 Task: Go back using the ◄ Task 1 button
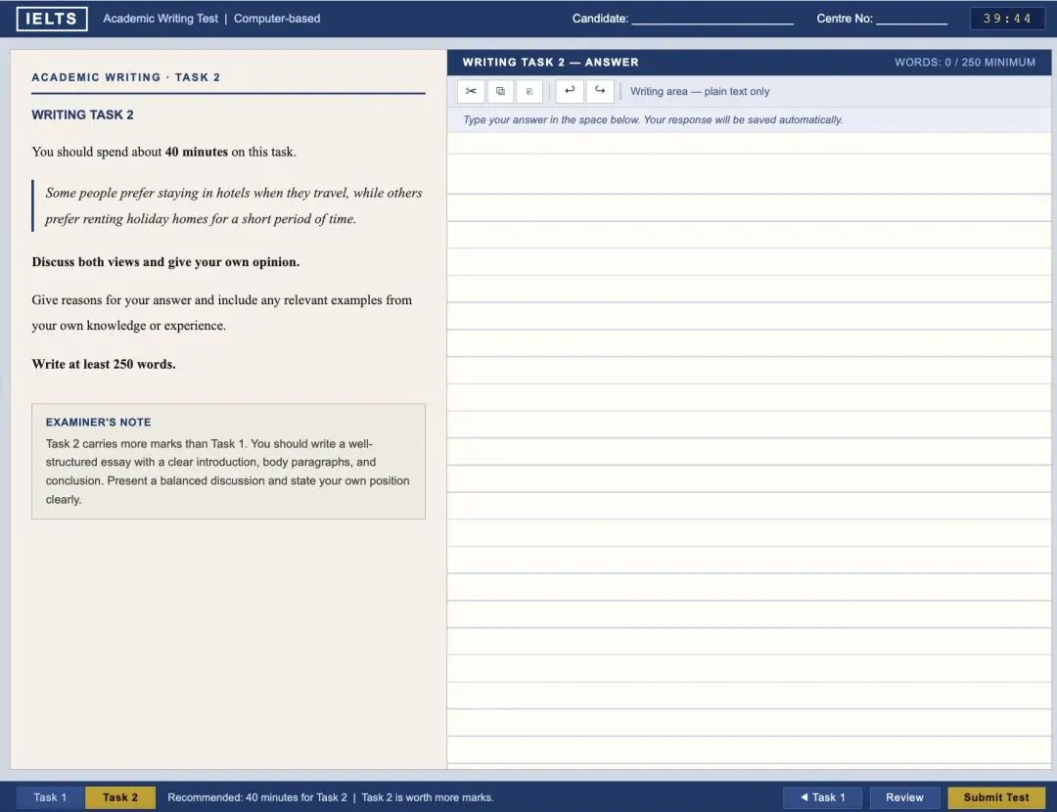822,797
